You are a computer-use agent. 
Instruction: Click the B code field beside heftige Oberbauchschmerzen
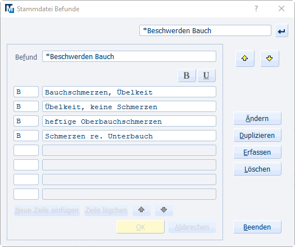point(26,121)
